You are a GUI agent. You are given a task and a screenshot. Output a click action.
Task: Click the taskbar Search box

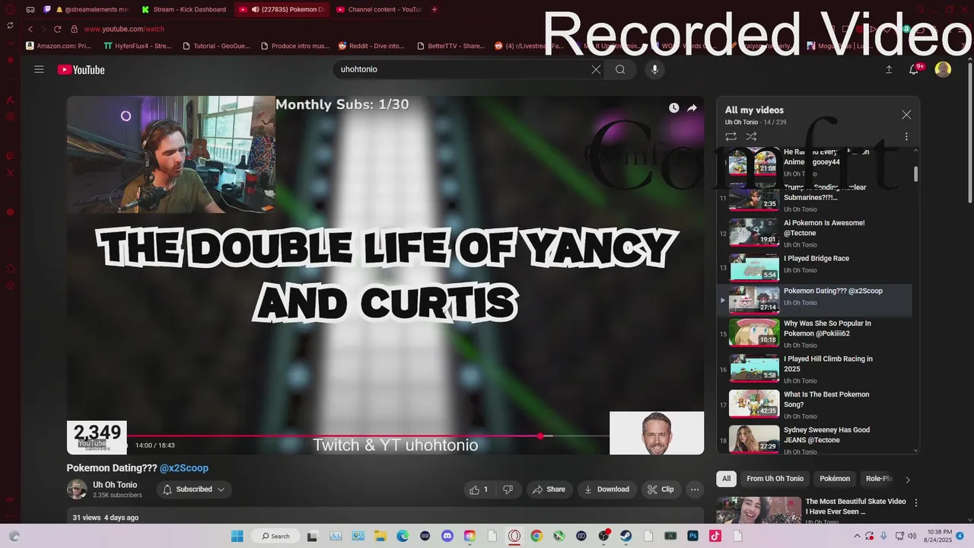click(x=275, y=536)
